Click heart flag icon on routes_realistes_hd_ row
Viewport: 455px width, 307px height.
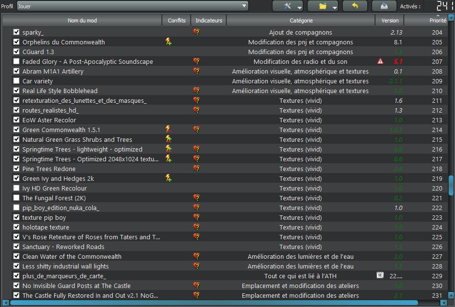197,110
